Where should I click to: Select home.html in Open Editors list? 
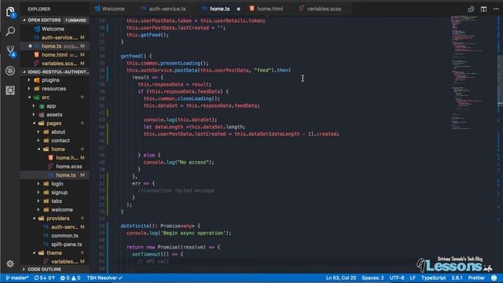(55, 55)
